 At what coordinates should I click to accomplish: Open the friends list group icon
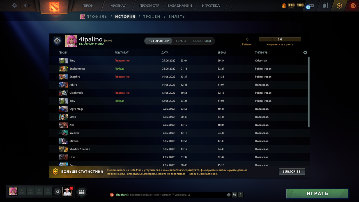(82, 192)
